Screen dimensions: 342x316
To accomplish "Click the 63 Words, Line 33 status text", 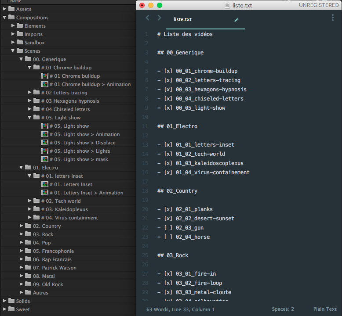I will click(180, 309).
